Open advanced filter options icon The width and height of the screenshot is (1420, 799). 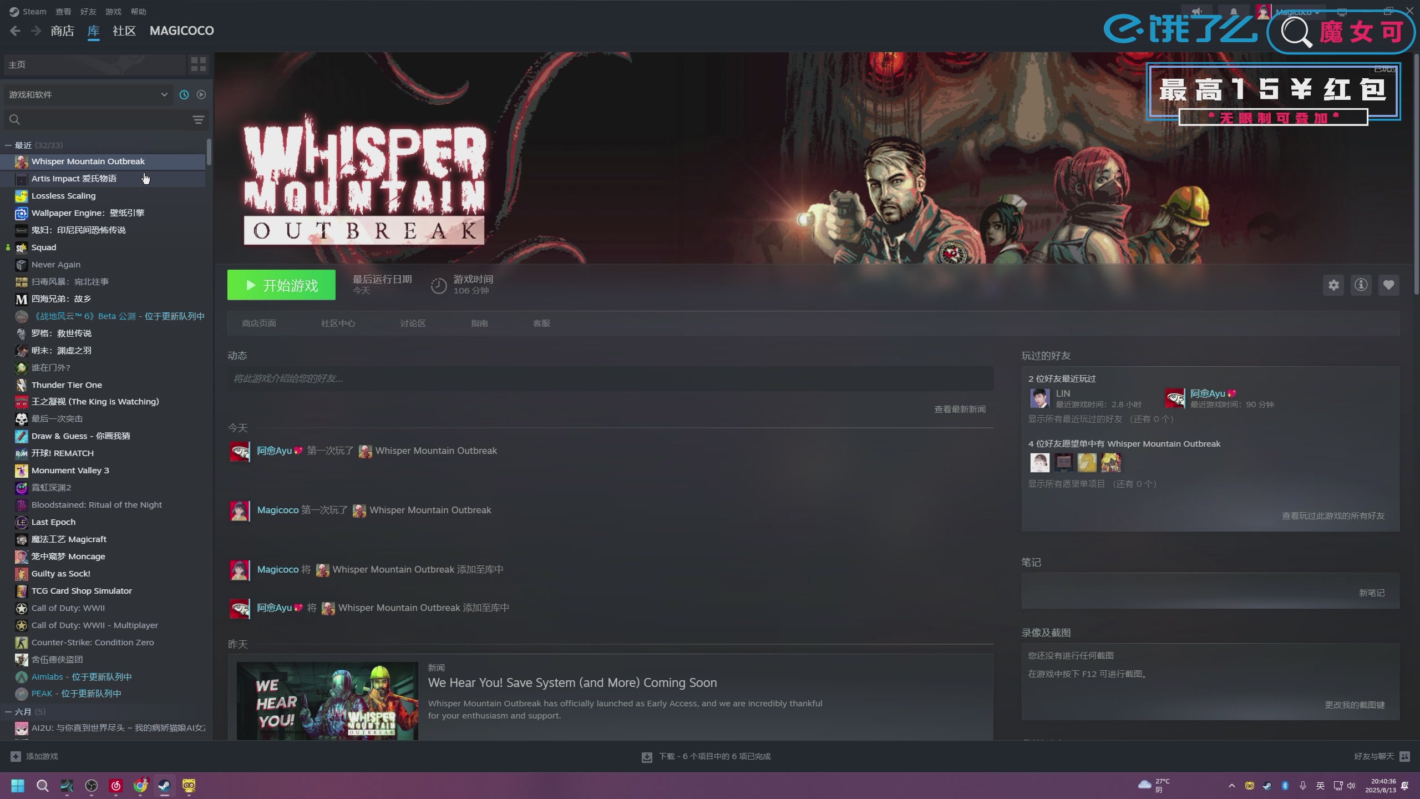(198, 120)
